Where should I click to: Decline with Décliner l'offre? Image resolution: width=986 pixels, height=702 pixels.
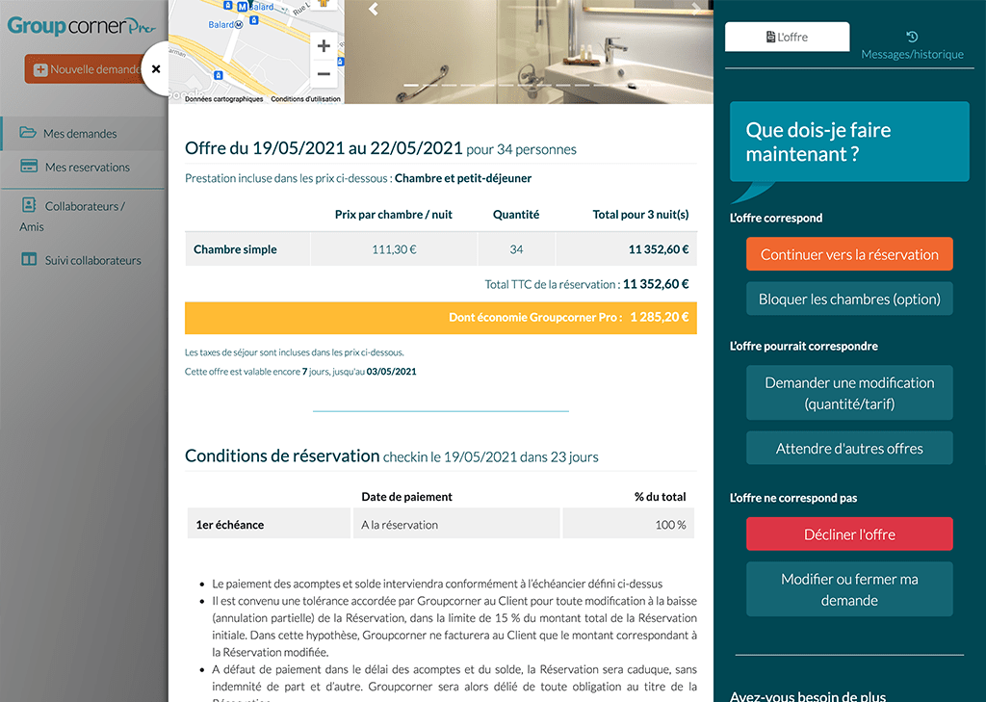click(849, 534)
